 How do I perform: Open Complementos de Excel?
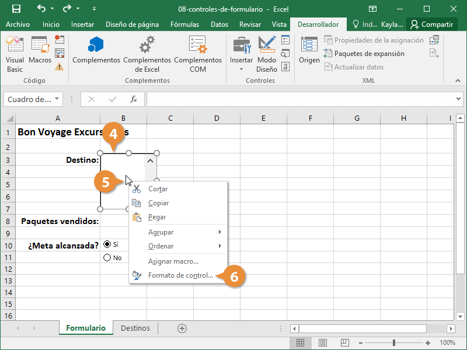(147, 54)
